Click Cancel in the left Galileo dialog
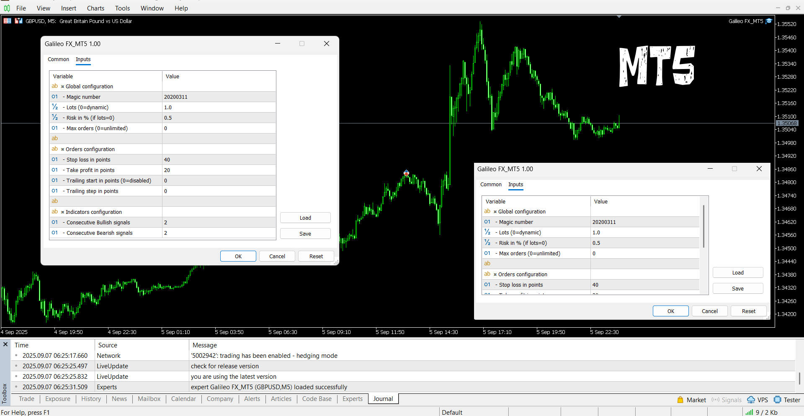This screenshot has height=416, width=804. 277,256
